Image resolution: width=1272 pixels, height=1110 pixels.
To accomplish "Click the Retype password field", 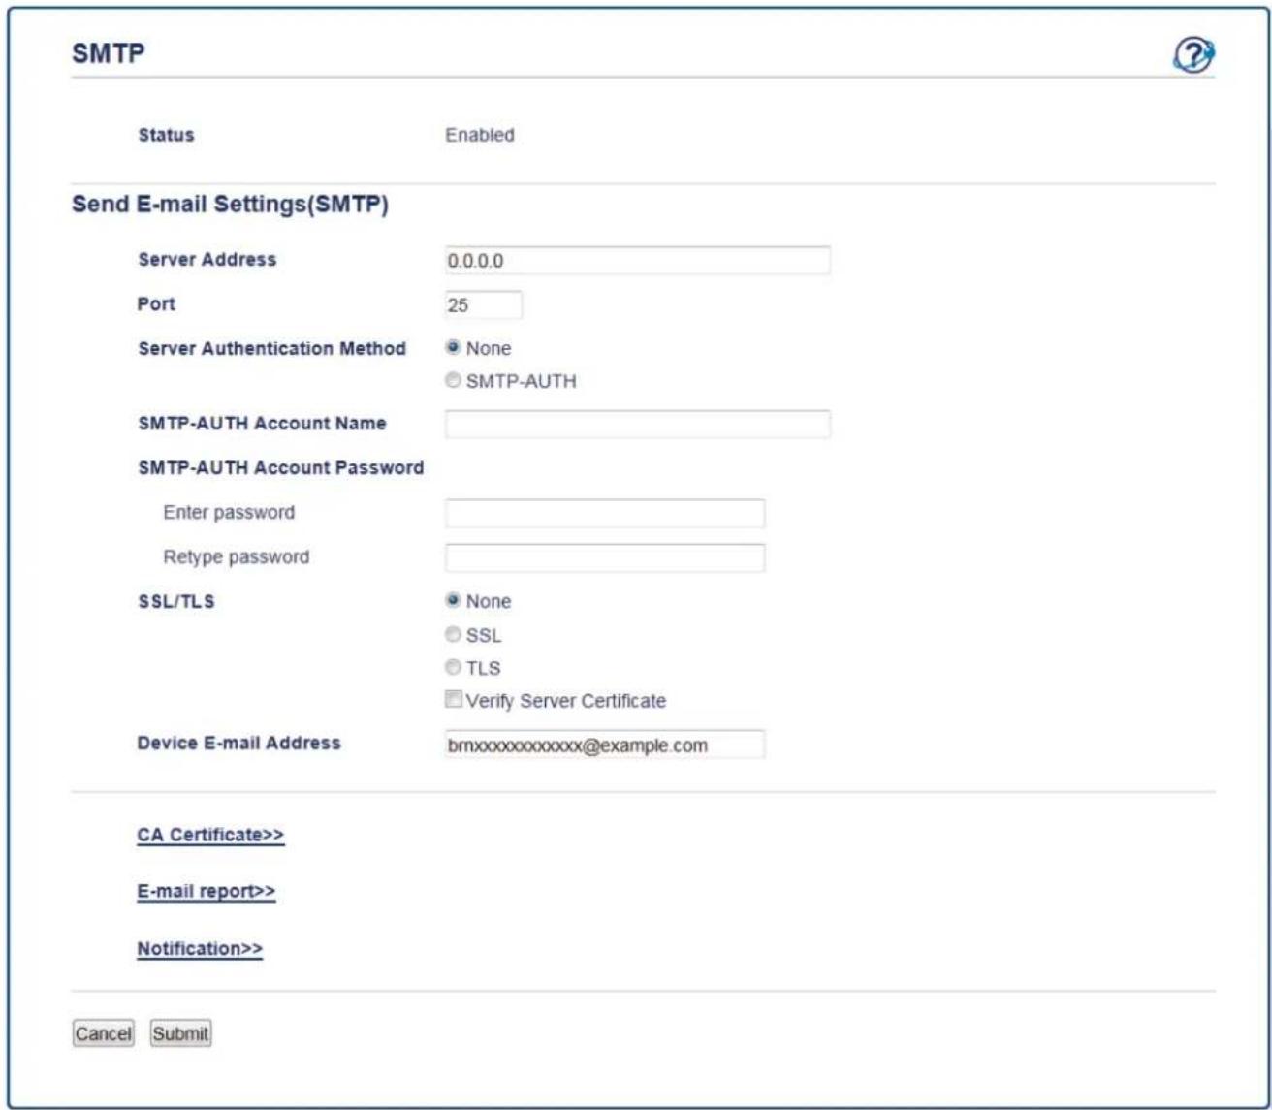I will tap(604, 557).
